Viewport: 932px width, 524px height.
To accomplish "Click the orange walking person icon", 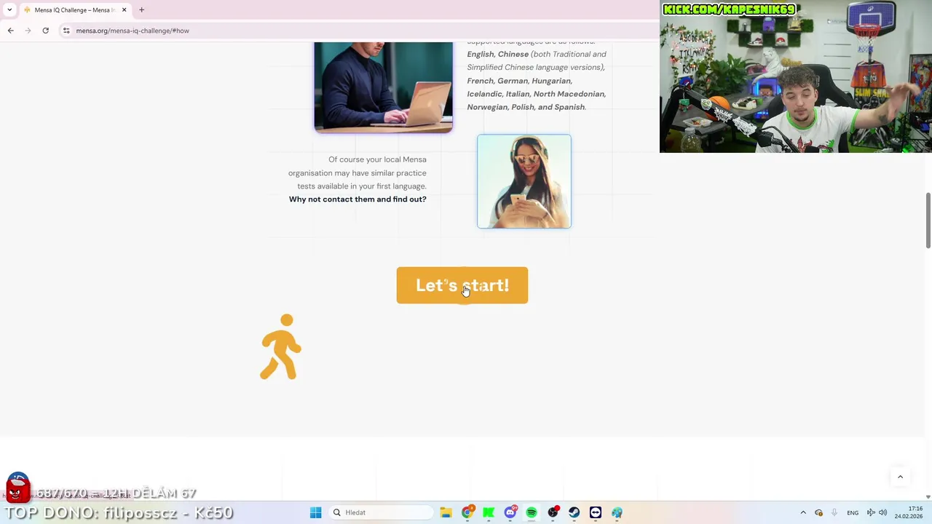I will 281,347.
